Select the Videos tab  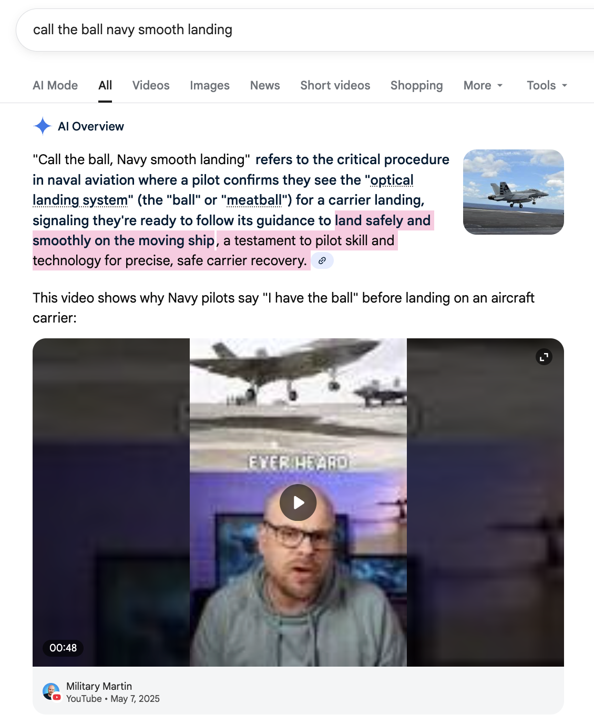[151, 85]
